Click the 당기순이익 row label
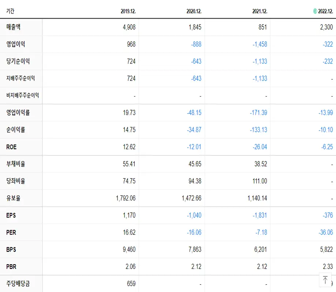Viewport: 336px width, 292px height. (x=18, y=61)
